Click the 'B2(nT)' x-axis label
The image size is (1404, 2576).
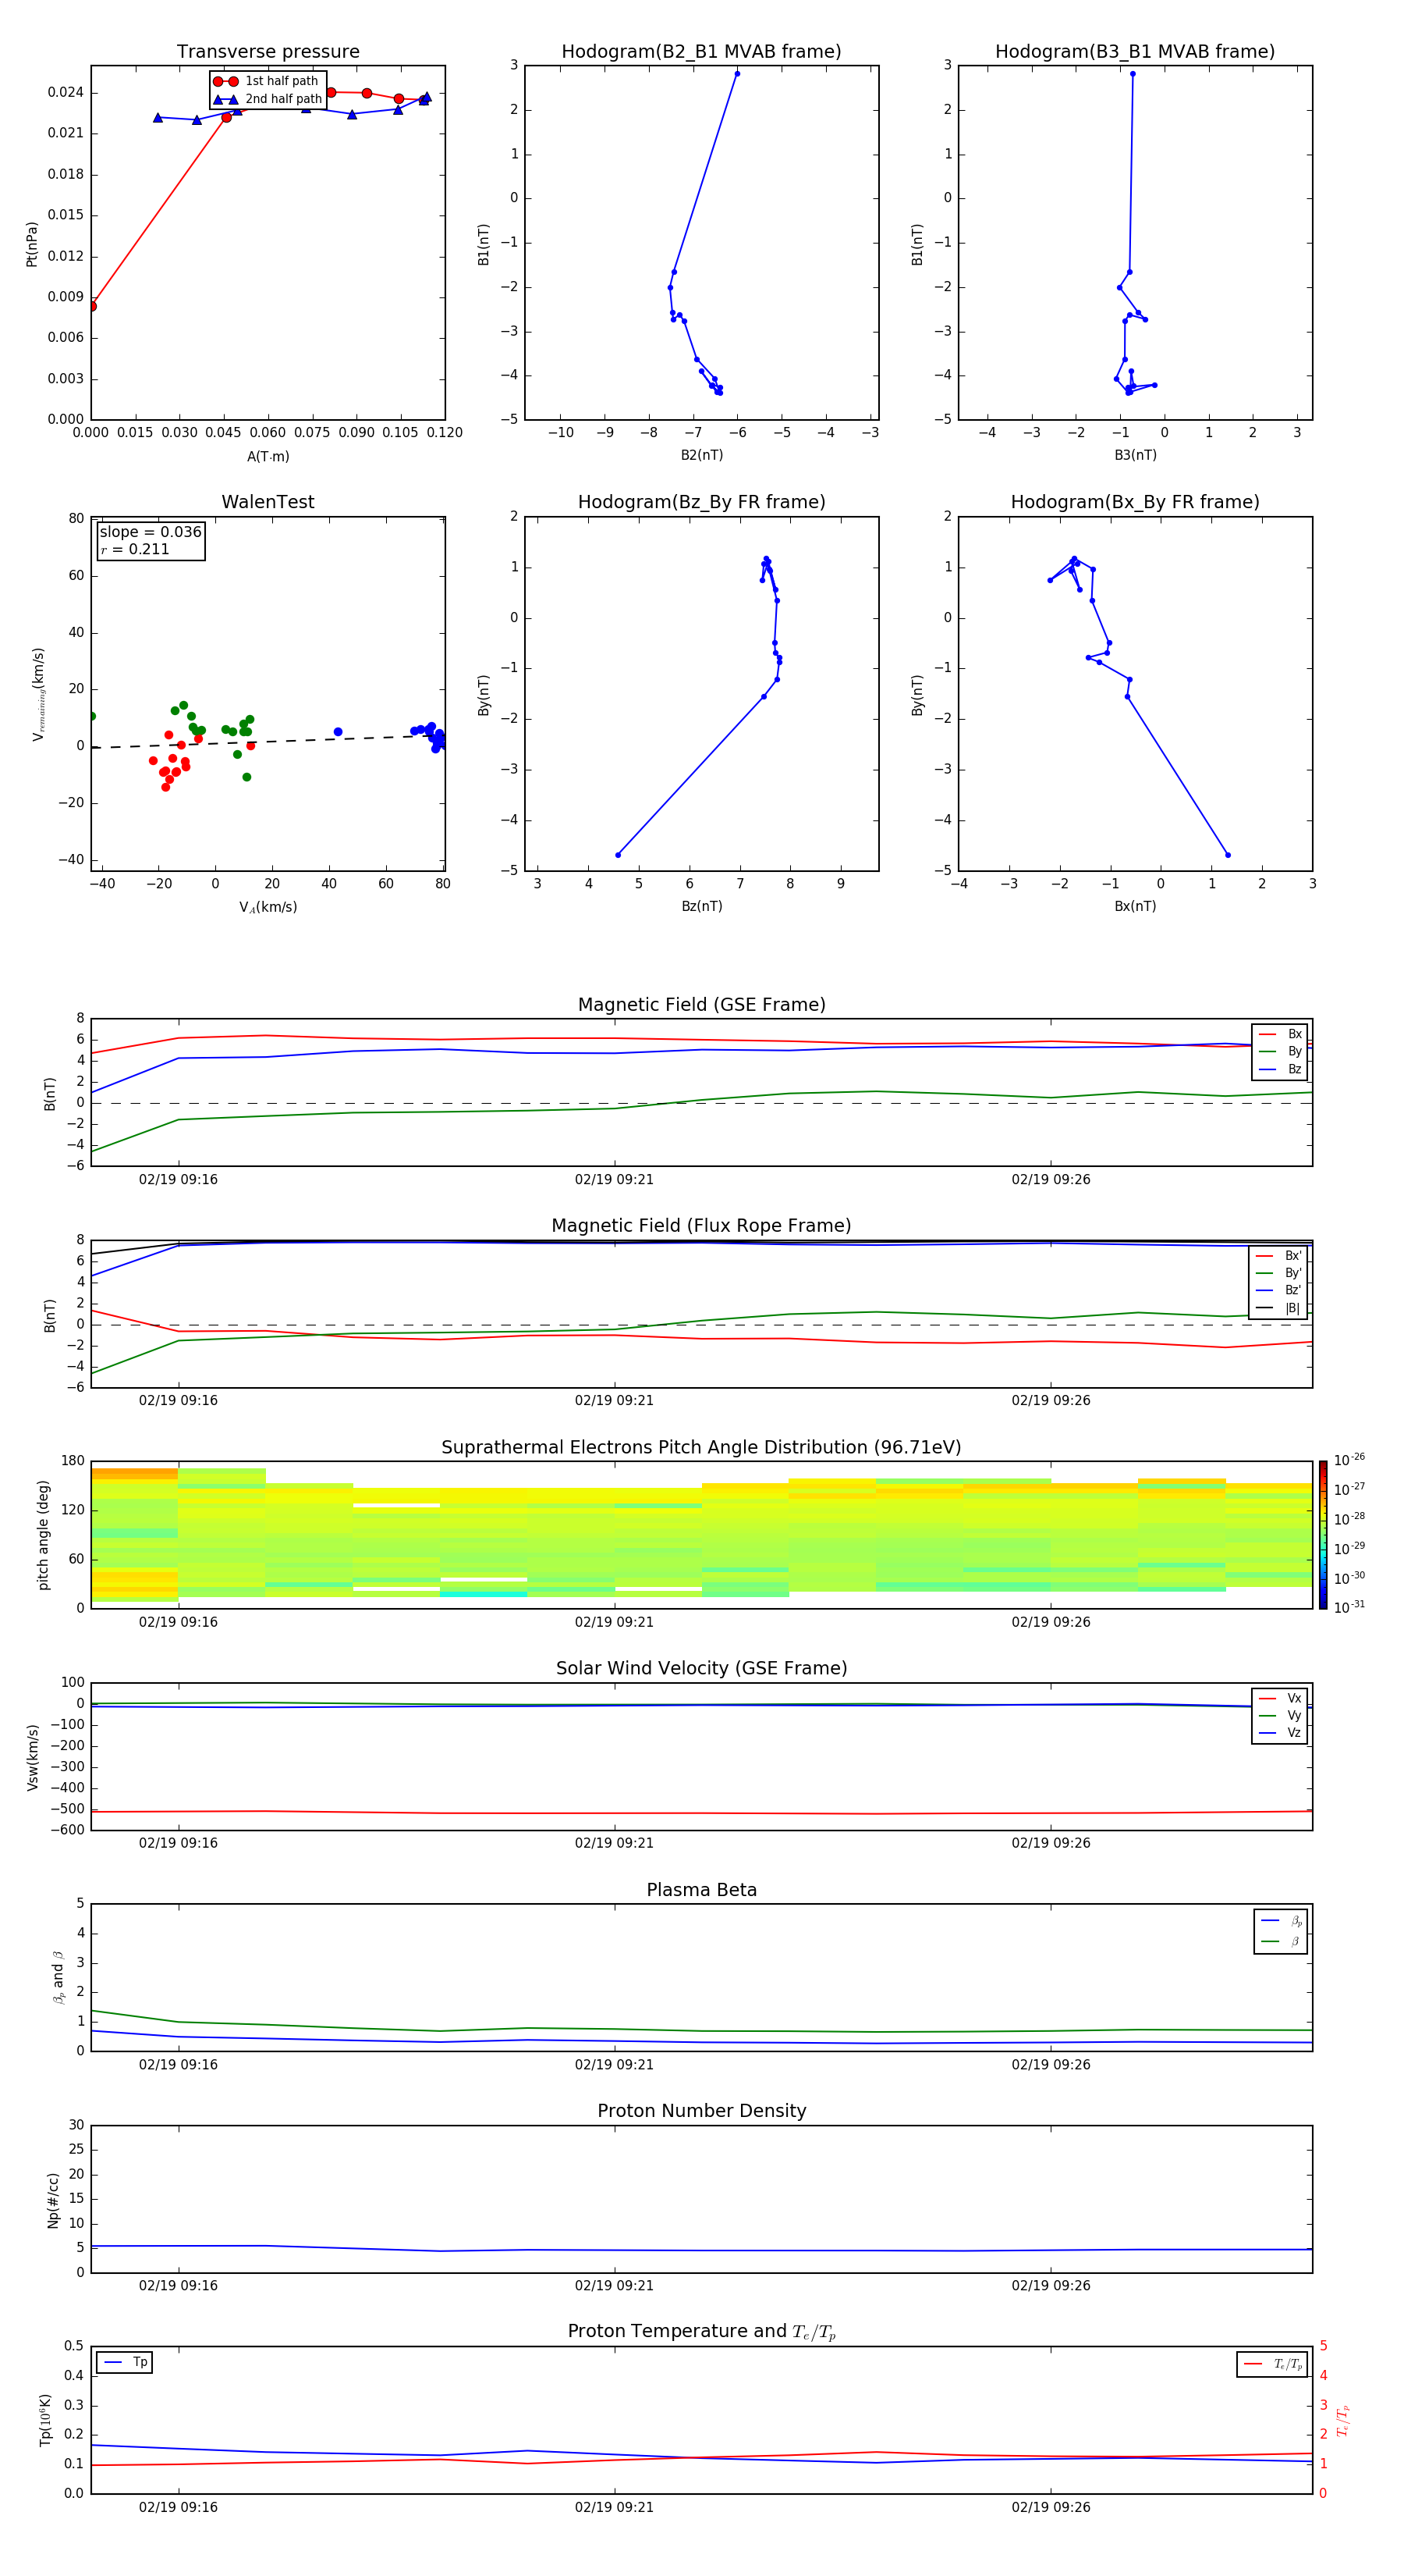click(701, 455)
